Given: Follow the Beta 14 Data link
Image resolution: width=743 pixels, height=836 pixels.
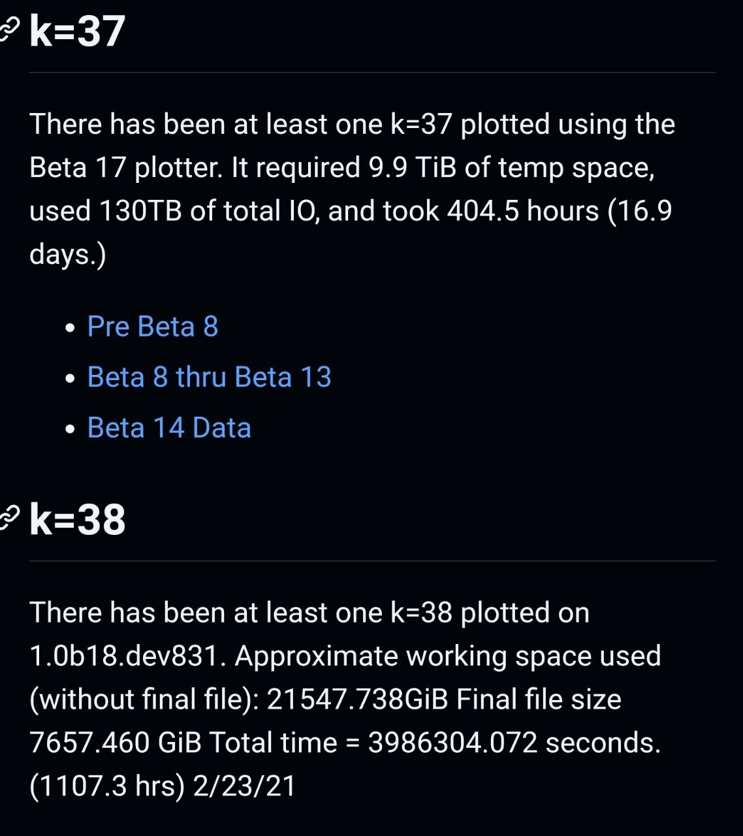Looking at the screenshot, I should (169, 428).
